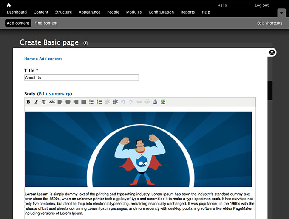Viewport: 289px width, 219px height.
Task: Insert an anchor with anchor icon
Action: click(155, 102)
